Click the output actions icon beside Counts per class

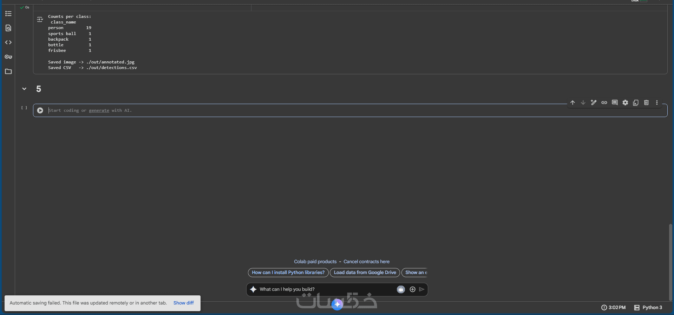[x=40, y=19]
